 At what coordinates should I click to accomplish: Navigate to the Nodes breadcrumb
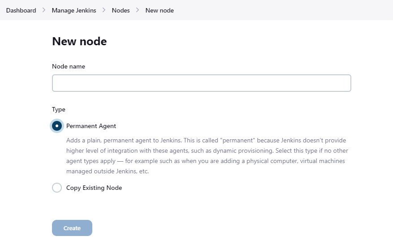tap(121, 10)
